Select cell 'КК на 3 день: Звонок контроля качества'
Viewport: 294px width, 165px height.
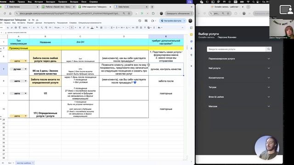45,69
